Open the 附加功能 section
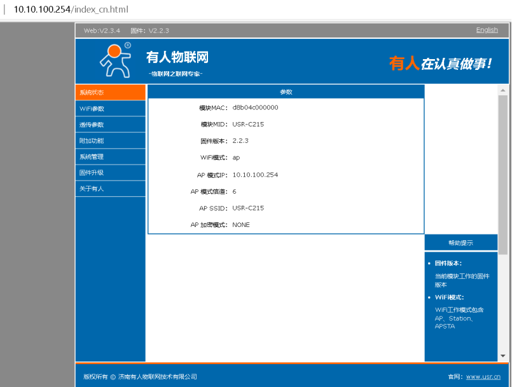 (x=110, y=140)
